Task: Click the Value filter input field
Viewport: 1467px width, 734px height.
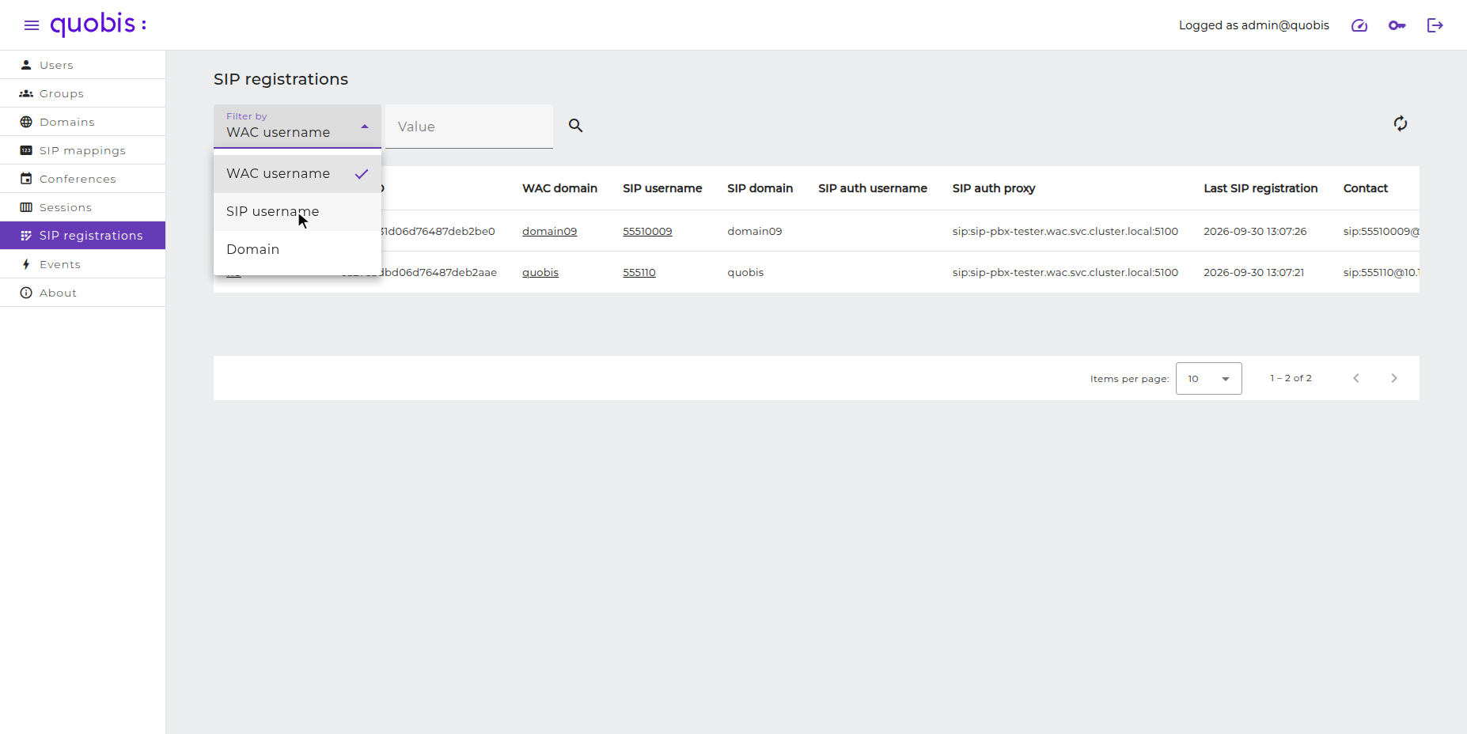Action: (x=469, y=127)
